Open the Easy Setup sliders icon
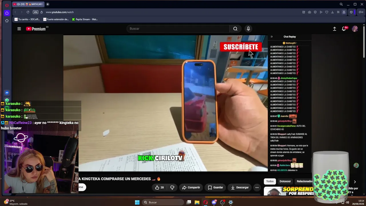366x206 pixels. click(338, 12)
